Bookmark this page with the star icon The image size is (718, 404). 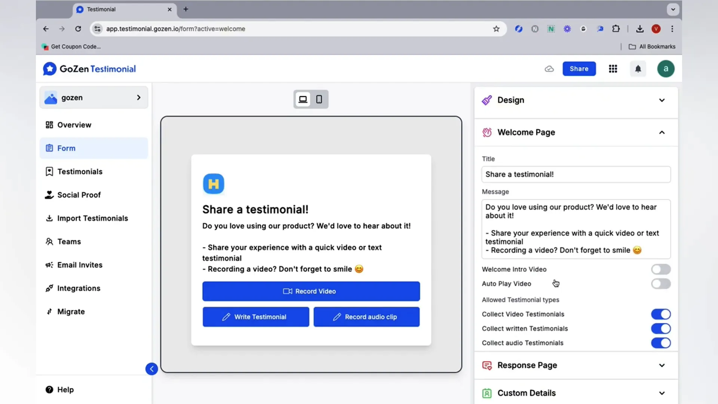pyautogui.click(x=496, y=29)
